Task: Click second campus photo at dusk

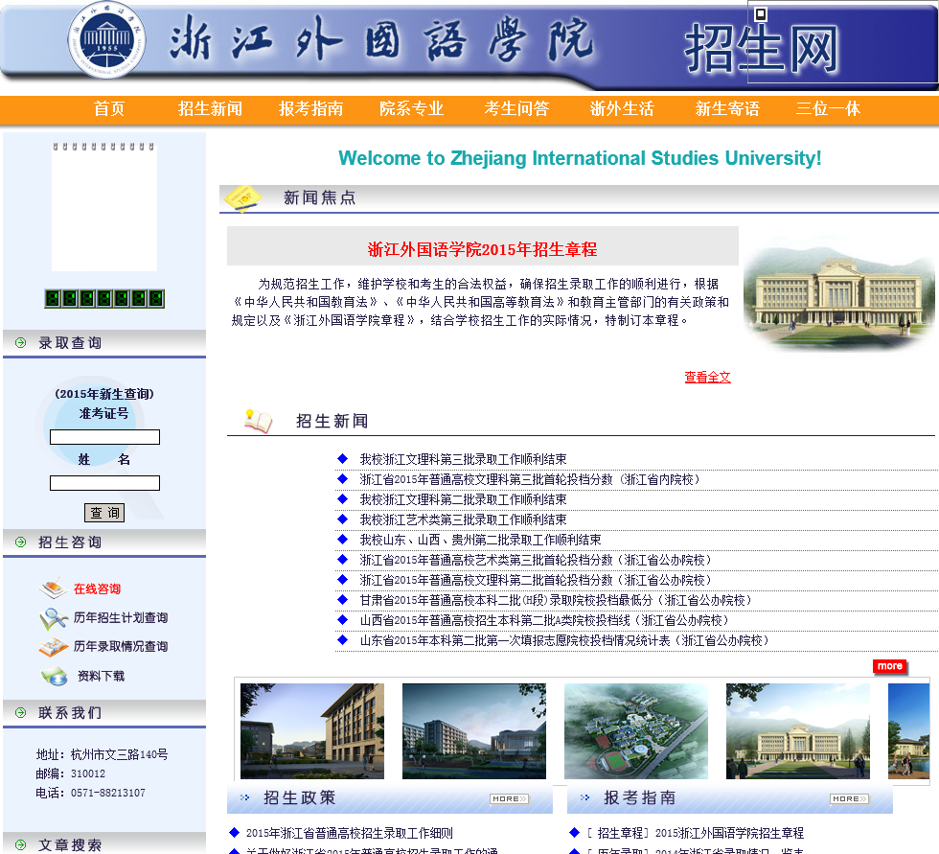Action: click(474, 731)
